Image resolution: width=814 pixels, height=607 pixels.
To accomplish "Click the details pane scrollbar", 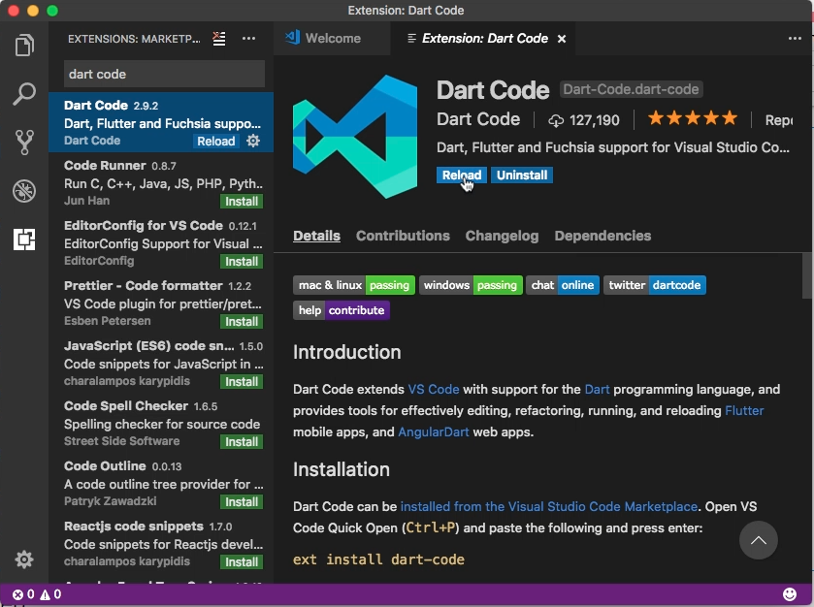I will pyautogui.click(x=808, y=275).
